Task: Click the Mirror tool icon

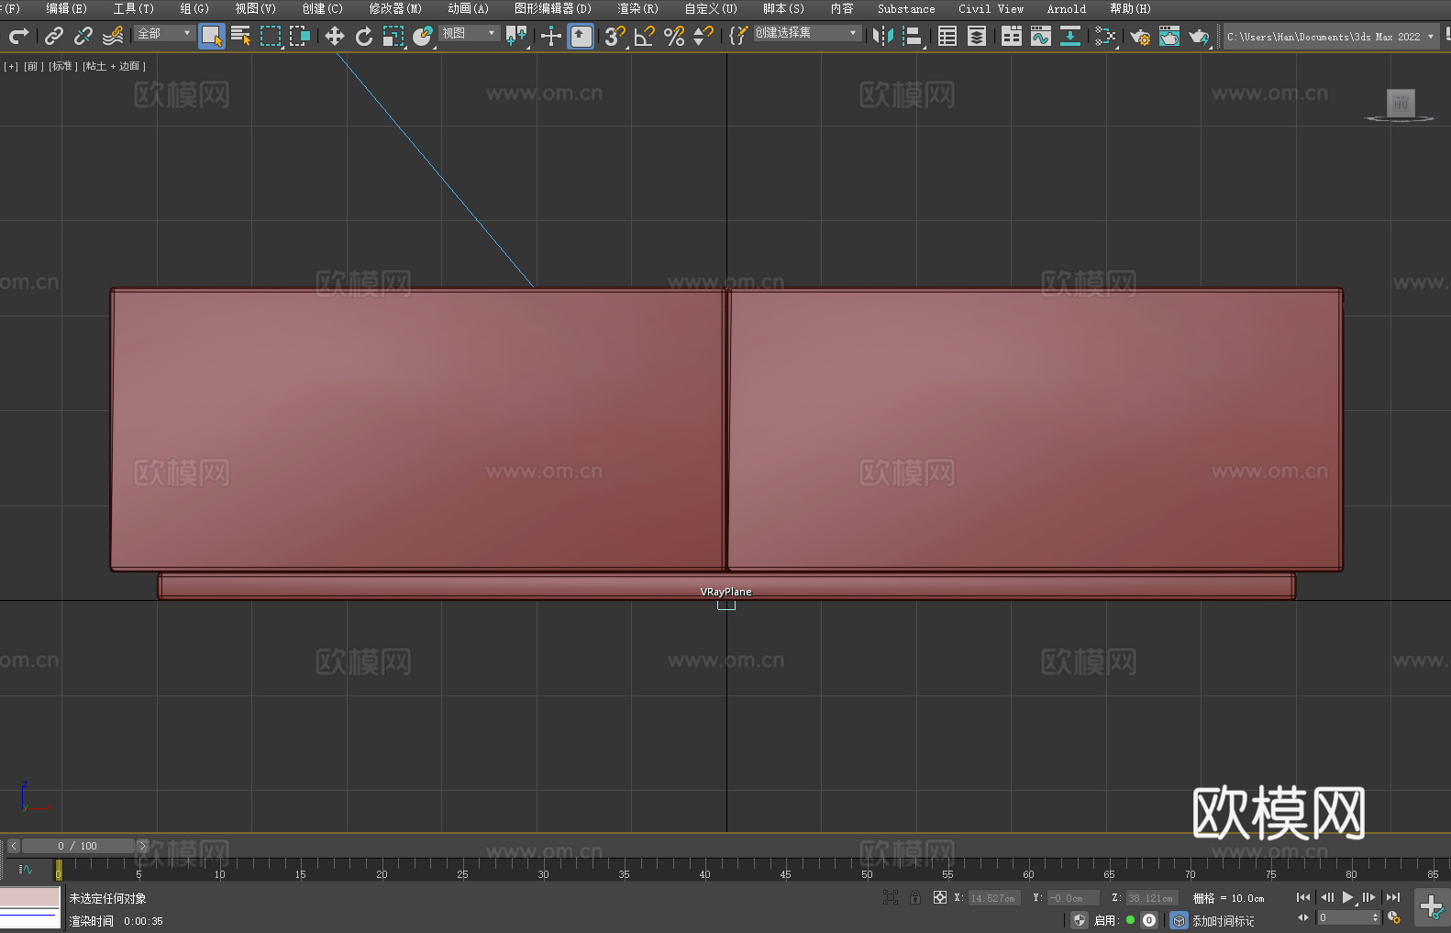Action: click(x=882, y=36)
